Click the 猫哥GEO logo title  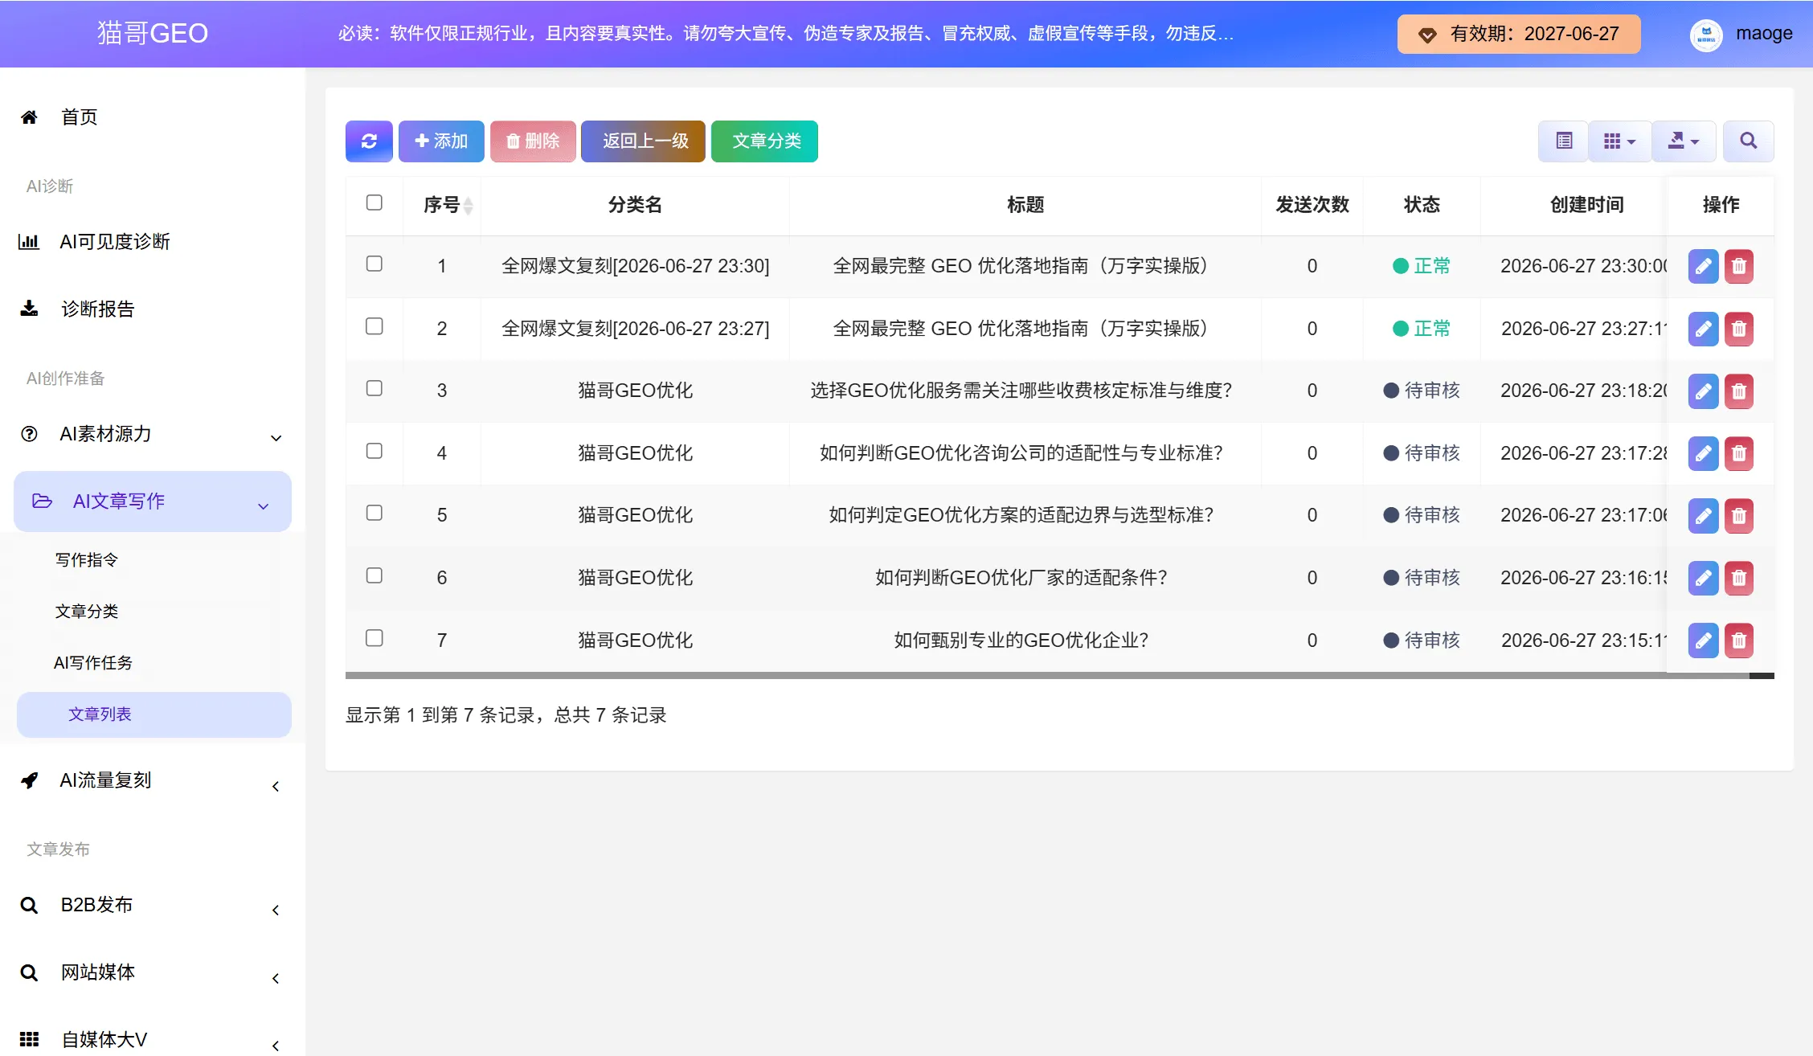click(x=153, y=34)
